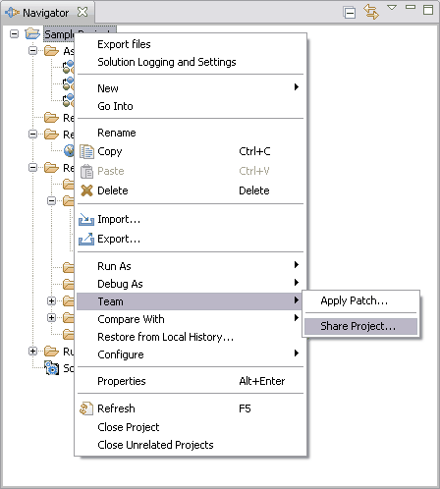Click the Solution settings gear icon in tree
Image resolution: width=440 pixels, height=489 pixels.
(x=52, y=368)
